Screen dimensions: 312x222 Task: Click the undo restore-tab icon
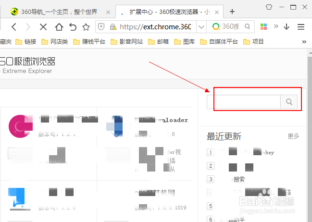point(73,26)
